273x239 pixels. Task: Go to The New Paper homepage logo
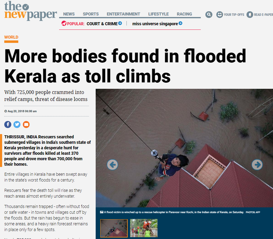[30, 11]
